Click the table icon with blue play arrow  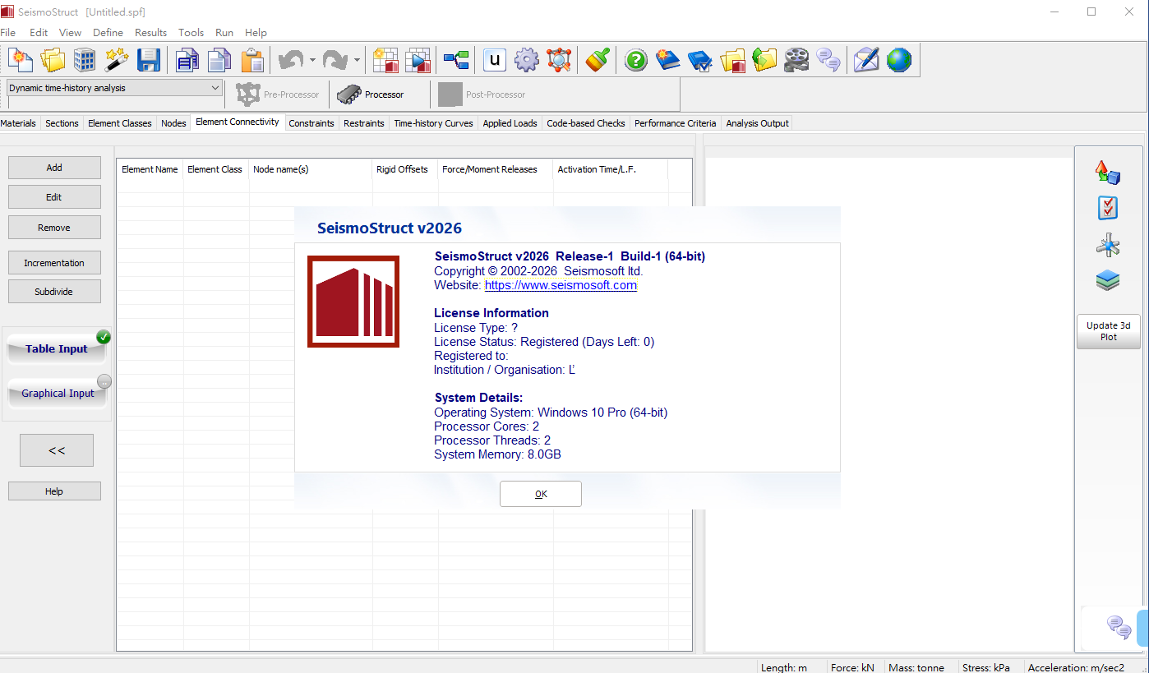(x=418, y=60)
